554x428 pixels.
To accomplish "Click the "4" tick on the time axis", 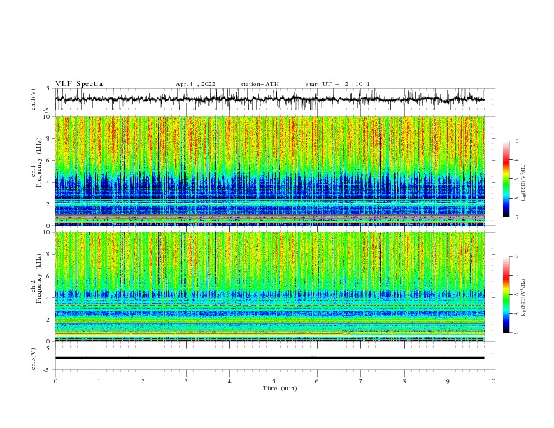I will [x=229, y=381].
